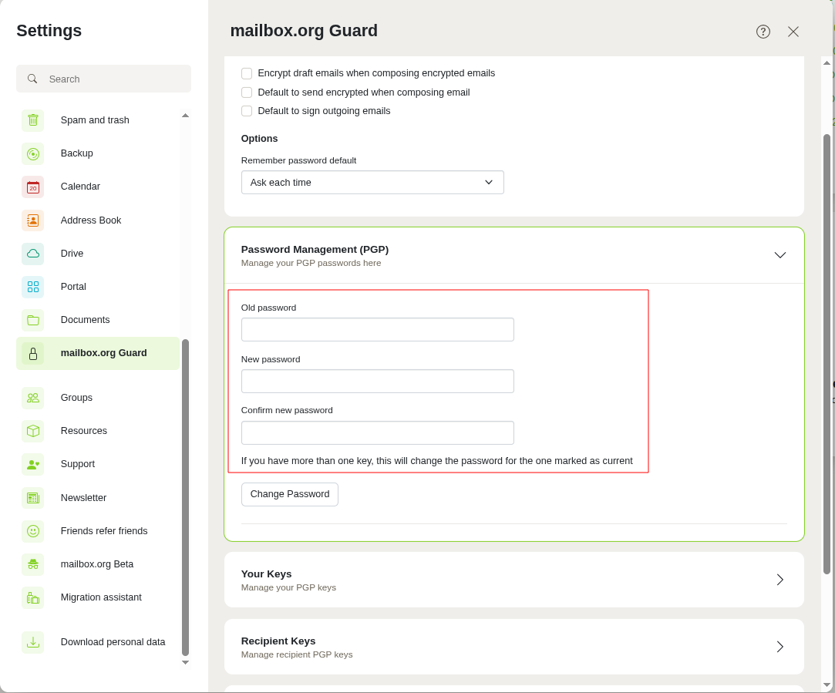The width and height of the screenshot is (835, 693).
Task: Focus the Old password field
Action: (378, 329)
